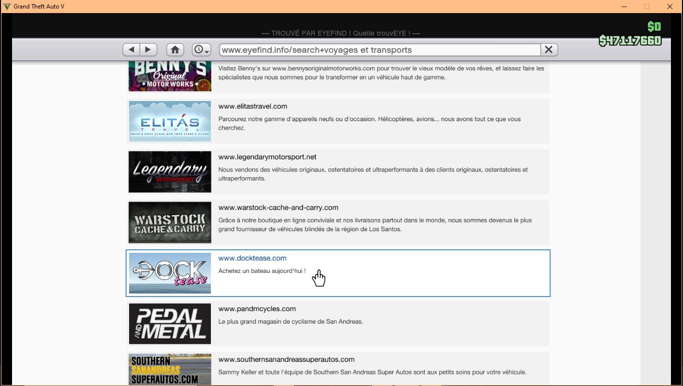Click the Dock Tease anchor logo
Image resolution: width=683 pixels, height=386 pixels.
click(x=170, y=273)
